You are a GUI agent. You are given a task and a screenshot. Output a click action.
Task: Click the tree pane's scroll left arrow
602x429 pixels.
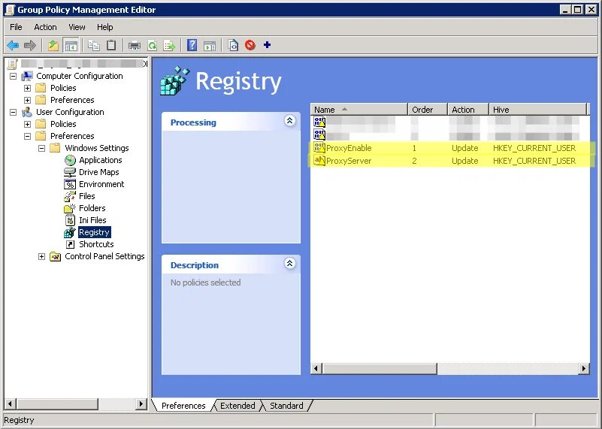point(10,403)
